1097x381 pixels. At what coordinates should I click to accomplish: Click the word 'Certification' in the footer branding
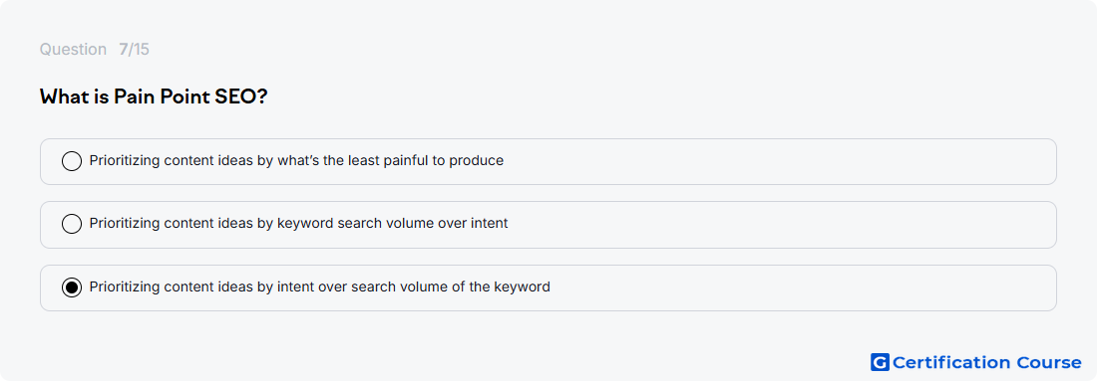(950, 363)
